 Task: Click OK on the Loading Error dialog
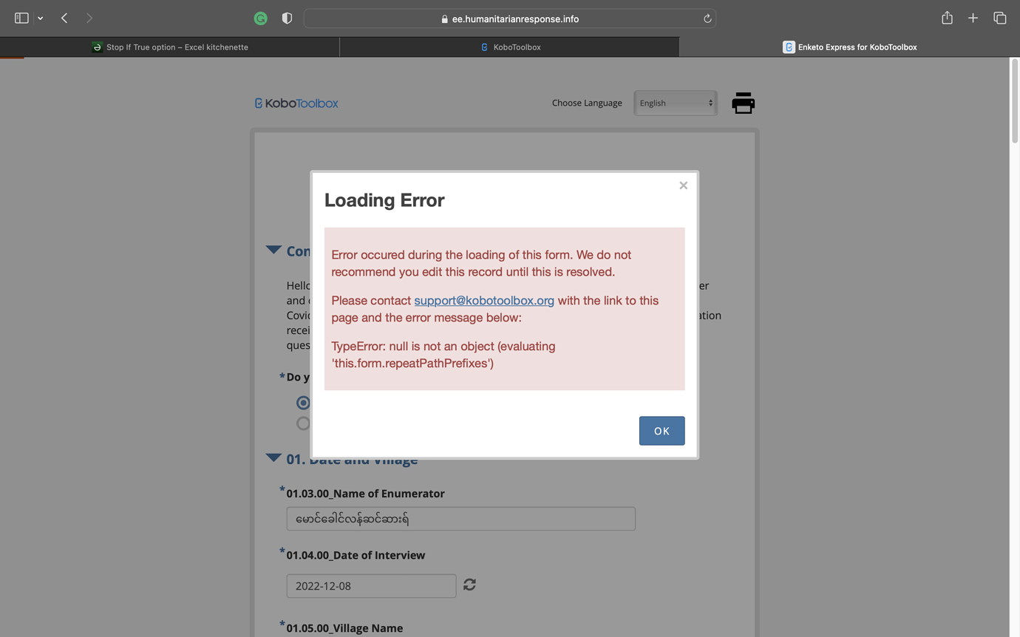662,430
